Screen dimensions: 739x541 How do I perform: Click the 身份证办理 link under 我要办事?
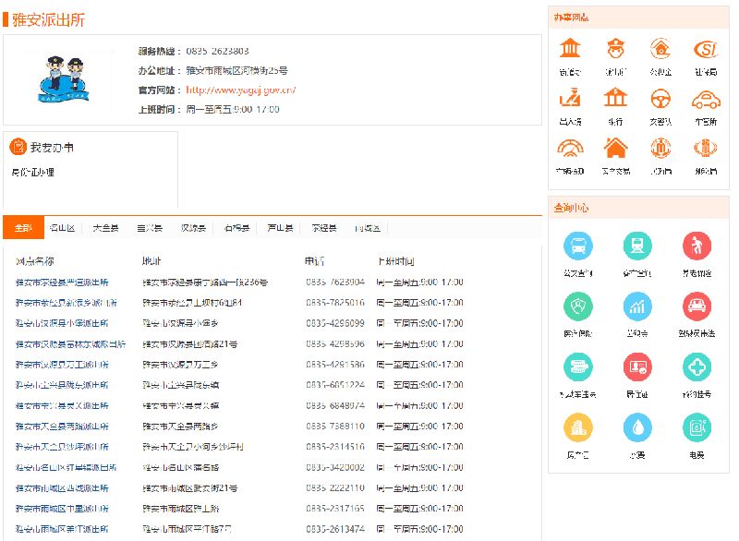[32, 172]
